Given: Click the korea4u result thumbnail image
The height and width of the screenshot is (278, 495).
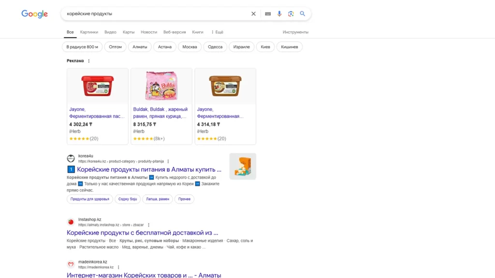Looking at the screenshot, I should point(243,167).
